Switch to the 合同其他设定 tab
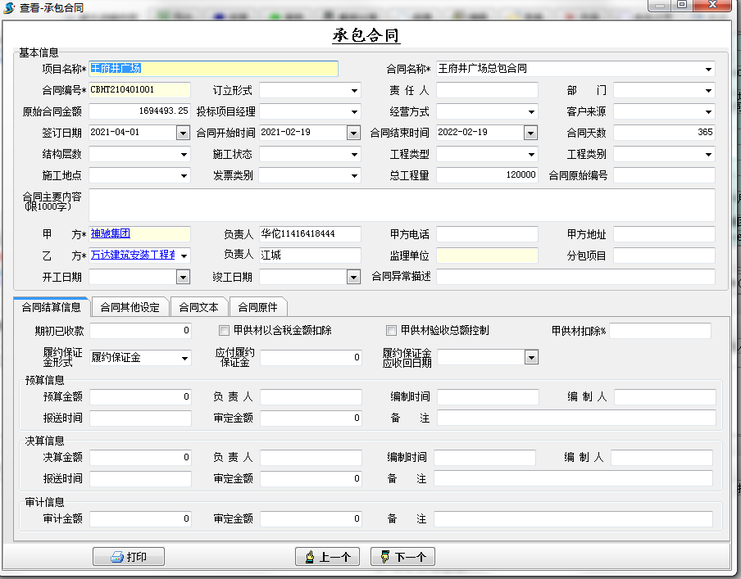 [x=130, y=308]
